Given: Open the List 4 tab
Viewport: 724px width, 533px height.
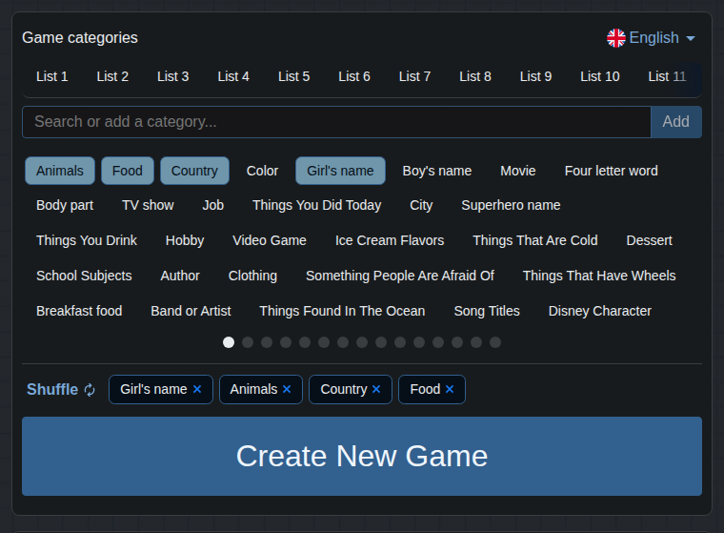Looking at the screenshot, I should 233,76.
